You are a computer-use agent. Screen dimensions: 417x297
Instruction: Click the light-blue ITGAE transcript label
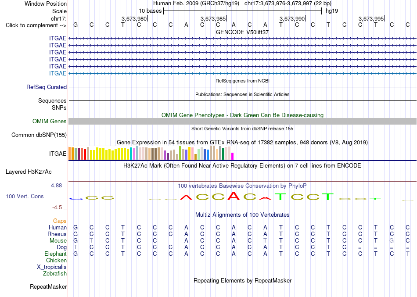click(x=58, y=73)
